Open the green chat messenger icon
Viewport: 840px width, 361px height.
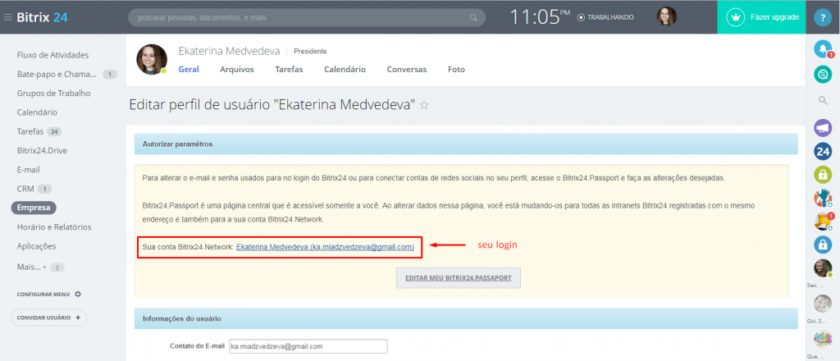(823, 74)
